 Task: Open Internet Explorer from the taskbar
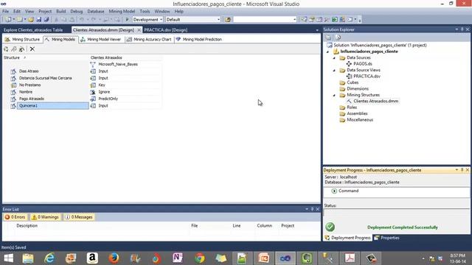tap(49, 258)
